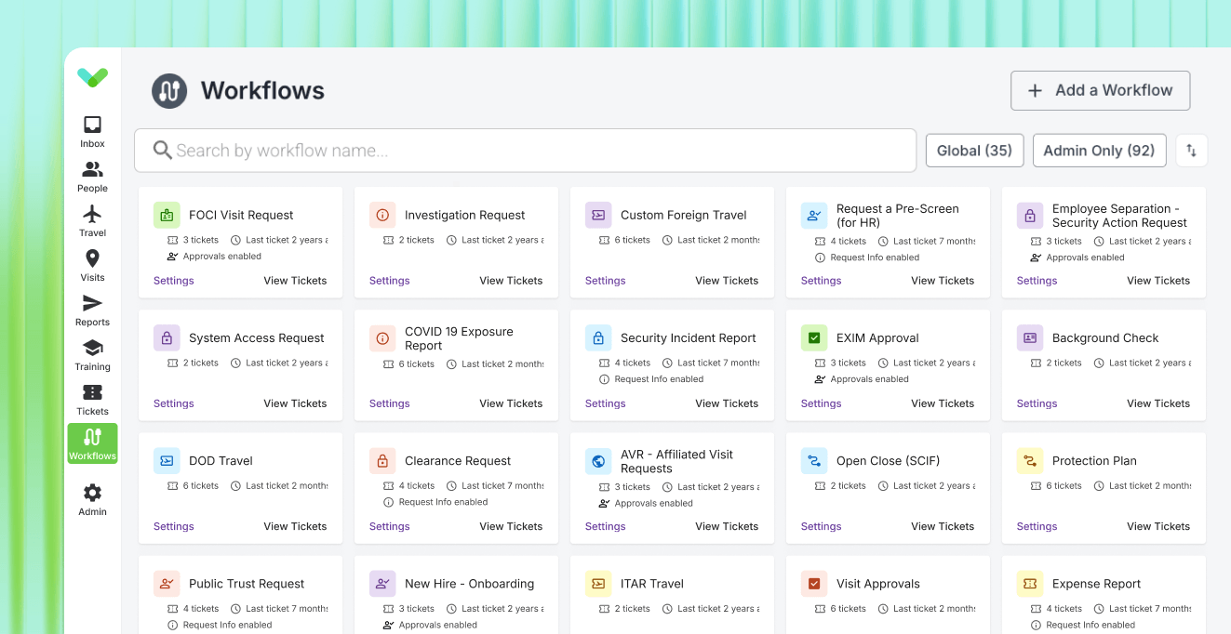Click the ITAR Travel workflow title

(652, 584)
